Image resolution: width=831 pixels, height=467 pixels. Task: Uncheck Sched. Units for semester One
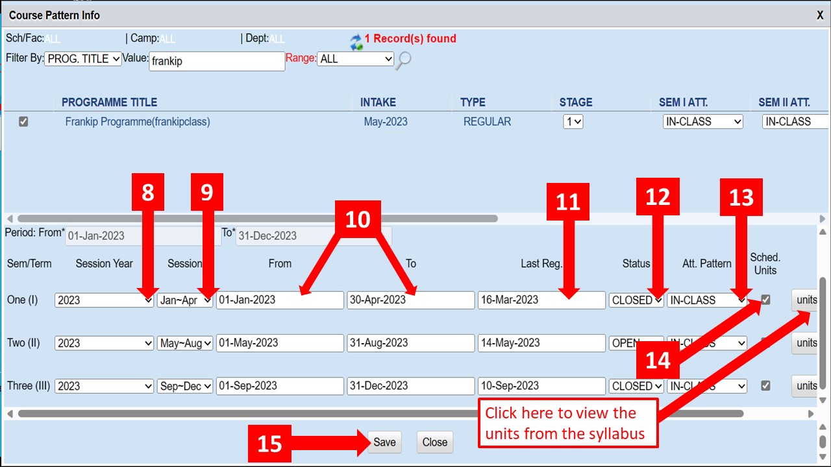765,300
